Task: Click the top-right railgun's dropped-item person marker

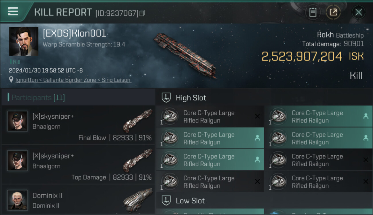Action: click(x=366, y=116)
